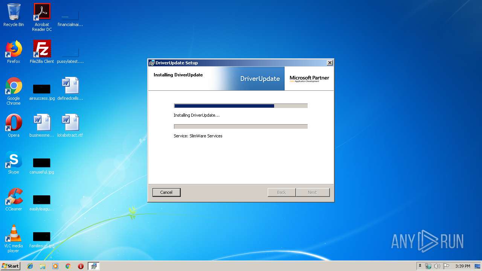This screenshot has height=271, width=482.
Task: Launch Chrome from the taskbar
Action: [x=68, y=266]
